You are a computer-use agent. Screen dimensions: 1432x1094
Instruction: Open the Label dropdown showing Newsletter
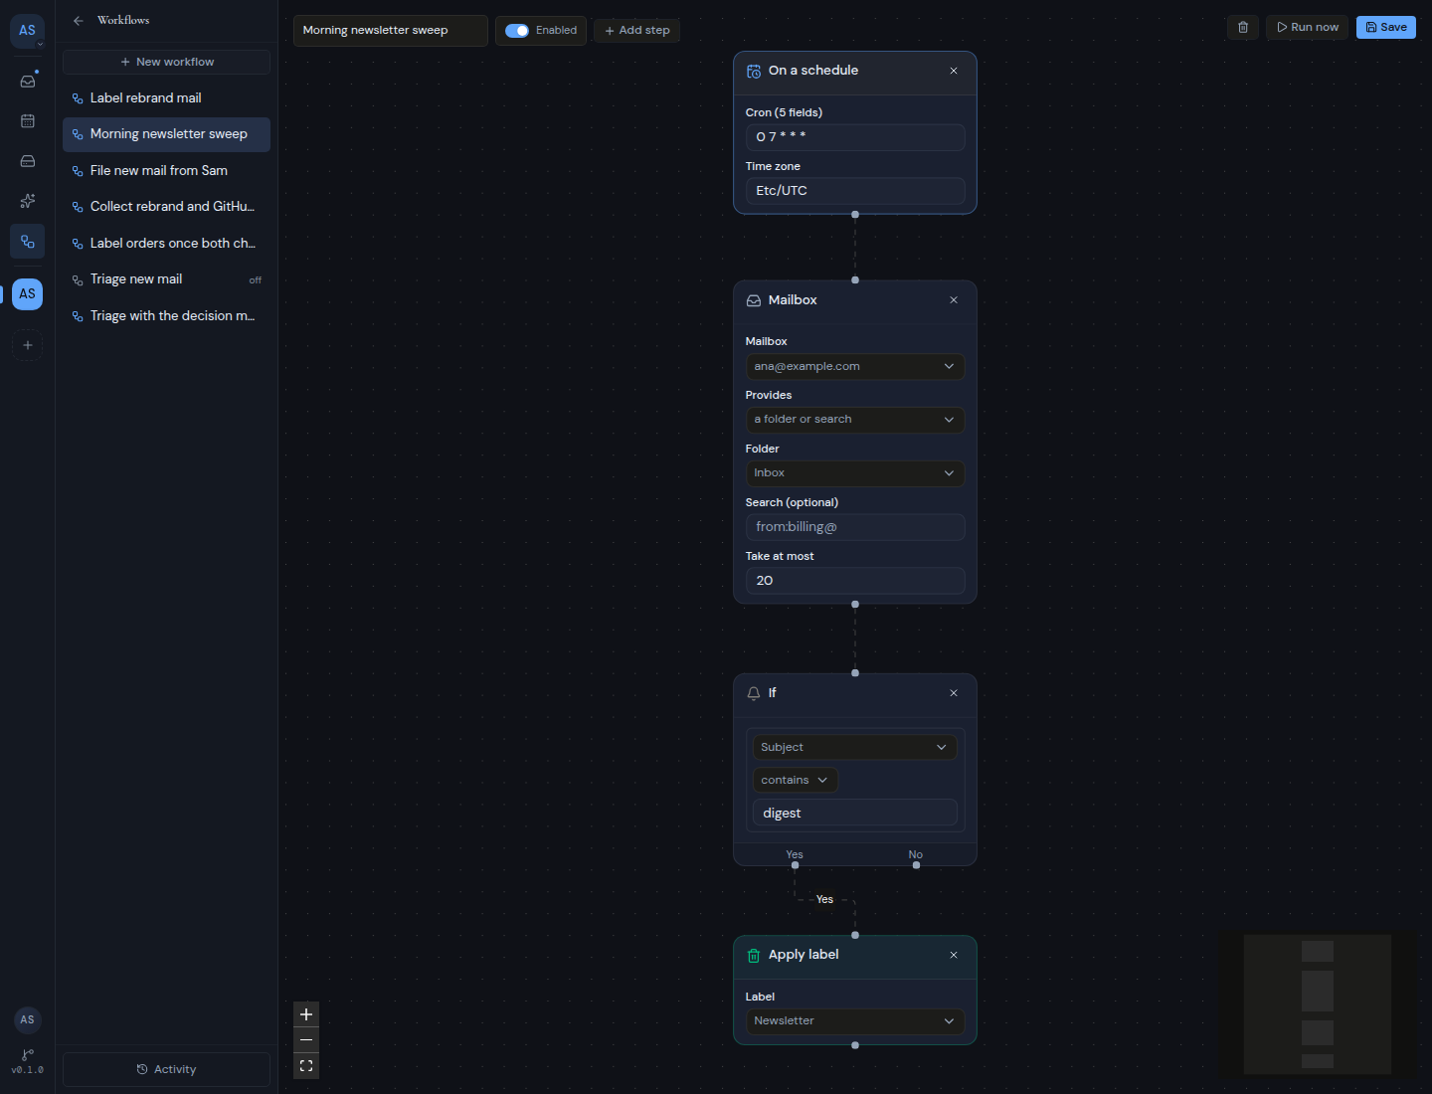click(855, 1021)
